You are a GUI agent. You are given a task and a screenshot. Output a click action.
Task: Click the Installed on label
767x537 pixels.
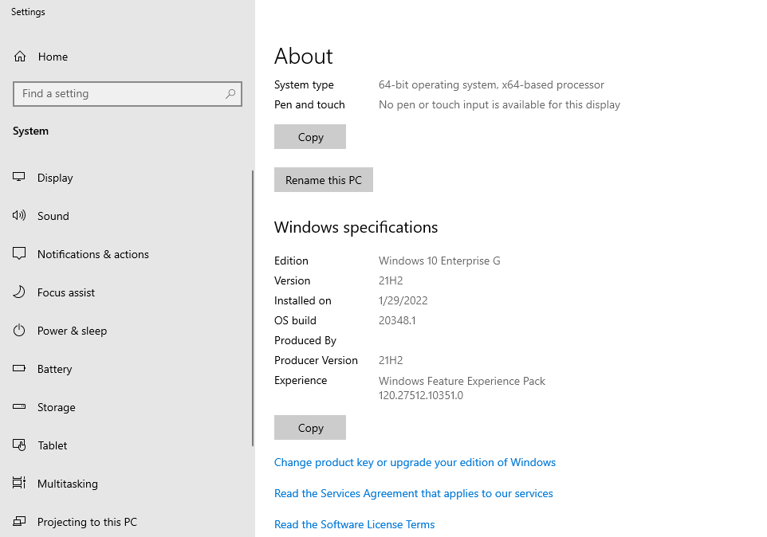tap(302, 300)
